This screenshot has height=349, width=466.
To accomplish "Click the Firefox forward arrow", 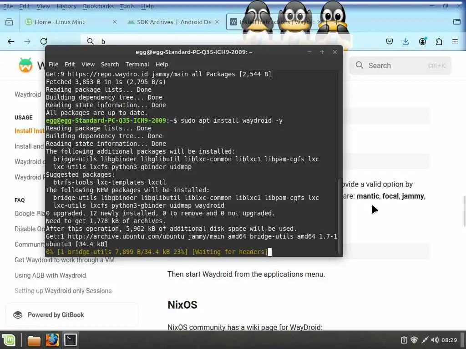I will [27, 41].
